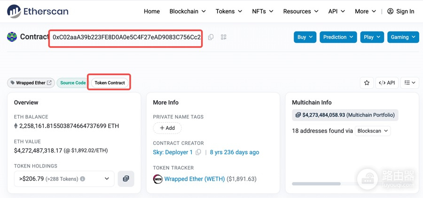This screenshot has width=423, height=198.
Task: Click token holdings info icon
Action: pos(83,179)
